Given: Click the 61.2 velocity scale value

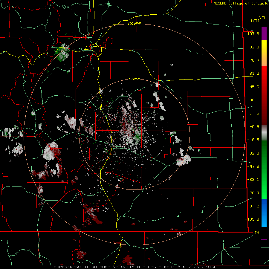Looking at the screenshot, I should coord(254,74).
